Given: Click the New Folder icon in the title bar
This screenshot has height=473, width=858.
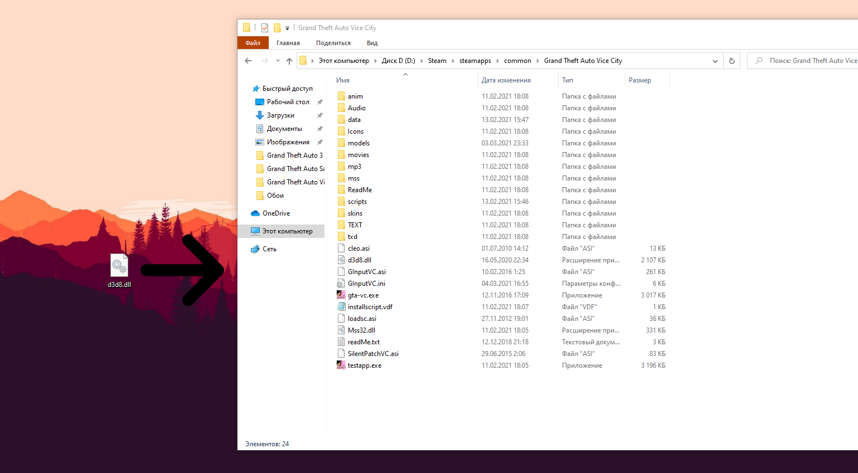Looking at the screenshot, I should point(277,28).
